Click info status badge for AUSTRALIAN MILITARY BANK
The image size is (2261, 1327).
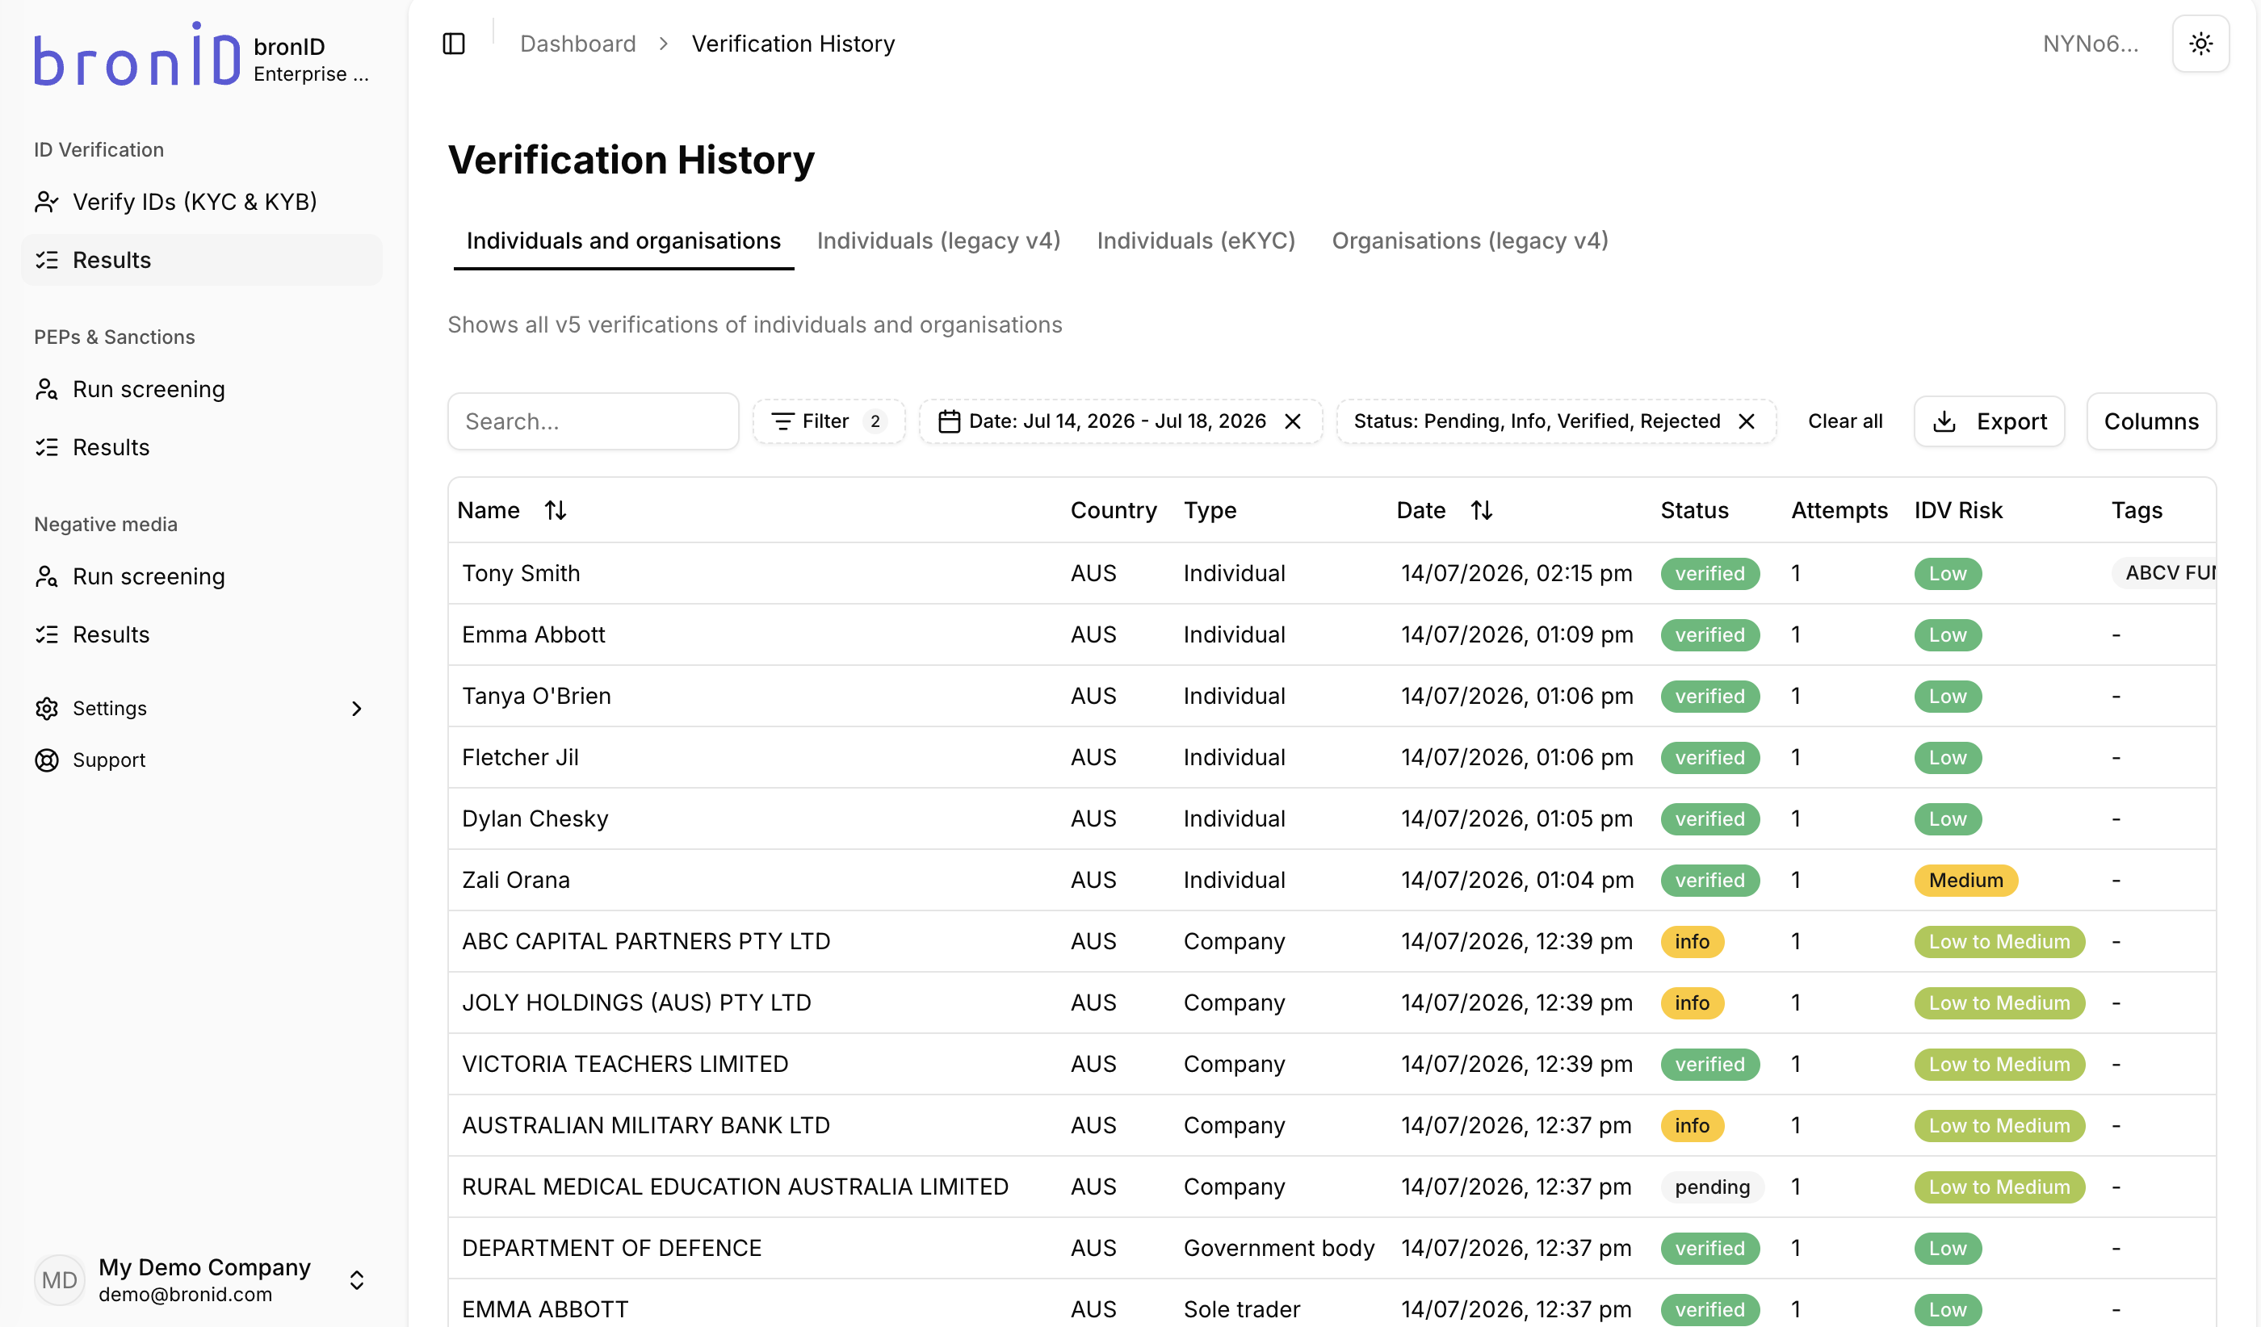coord(1693,1125)
